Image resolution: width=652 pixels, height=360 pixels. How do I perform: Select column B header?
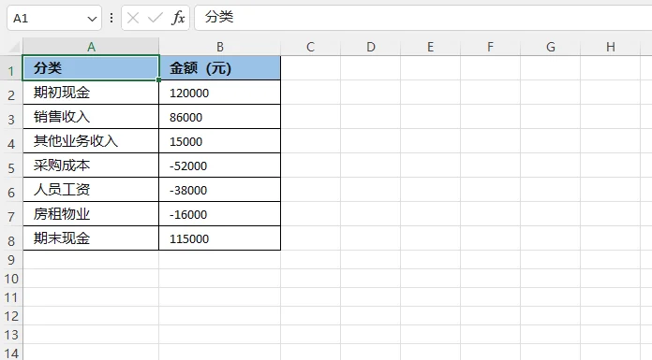[x=220, y=47]
